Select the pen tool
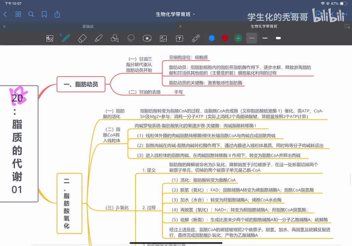 (66, 38)
